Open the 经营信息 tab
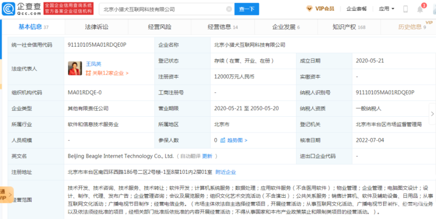The height and width of the screenshot is (219, 436). (x=223, y=27)
